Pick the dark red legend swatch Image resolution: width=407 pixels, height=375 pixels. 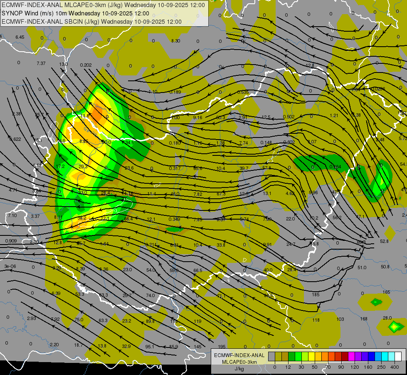(345, 356)
